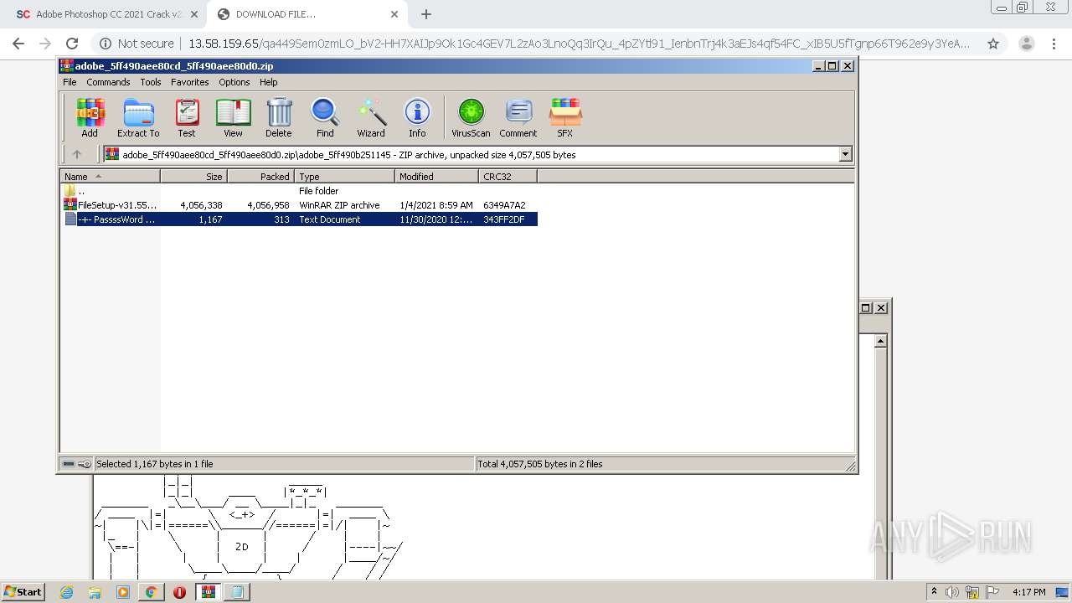Click the Action Center flag icon

(x=992, y=592)
